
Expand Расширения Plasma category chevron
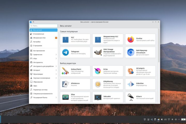[56, 98]
